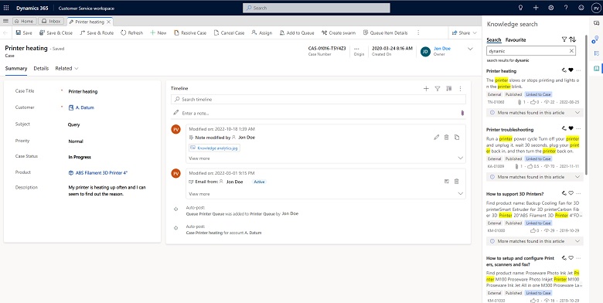This screenshot has width=603, height=303.
Task: Click the copy icon on the Jon Doe note
Action: [456, 138]
